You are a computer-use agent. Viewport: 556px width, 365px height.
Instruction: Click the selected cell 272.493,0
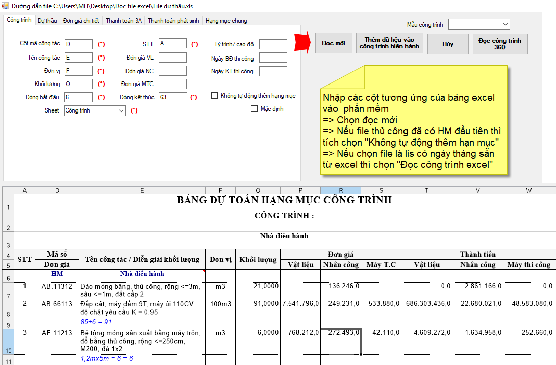[x=341, y=342]
